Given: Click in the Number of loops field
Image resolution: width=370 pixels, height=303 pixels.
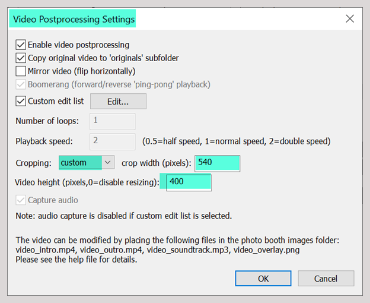Looking at the screenshot, I should 112,121.
